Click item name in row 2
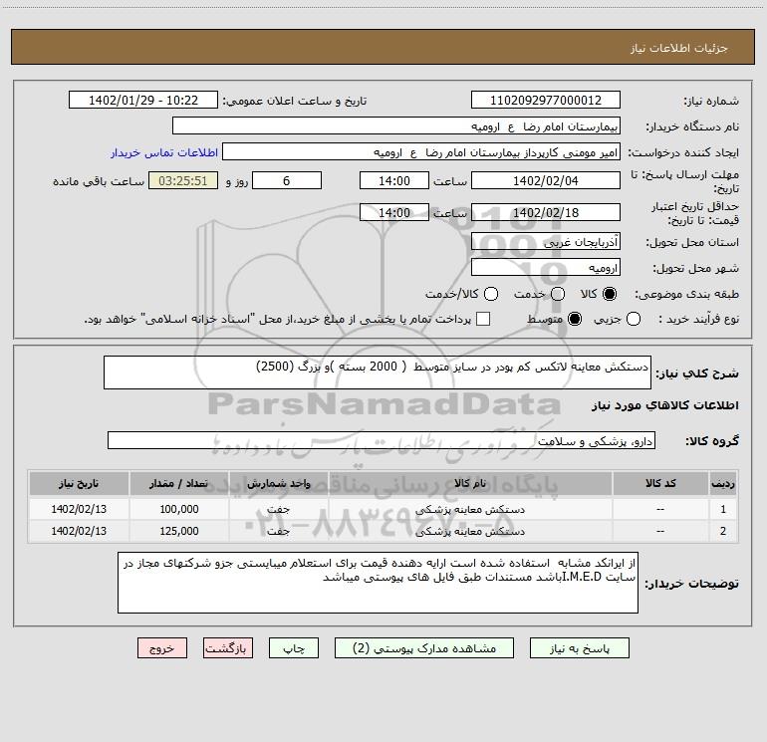Viewport: 767px width, 742px height. [x=470, y=531]
